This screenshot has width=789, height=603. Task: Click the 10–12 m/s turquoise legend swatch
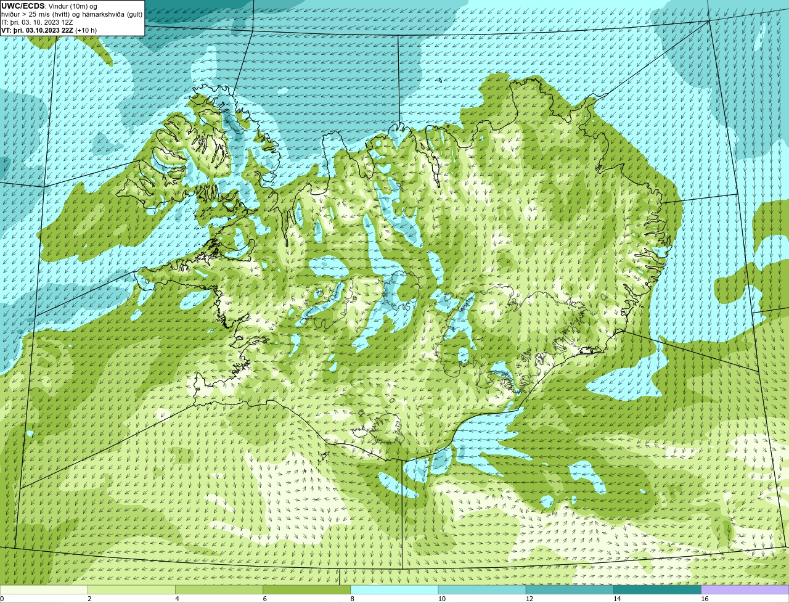tap(482, 590)
